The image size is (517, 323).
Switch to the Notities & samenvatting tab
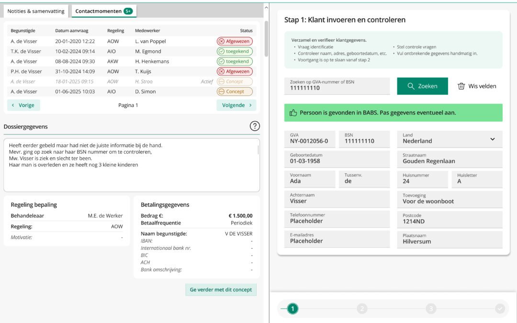(x=35, y=11)
